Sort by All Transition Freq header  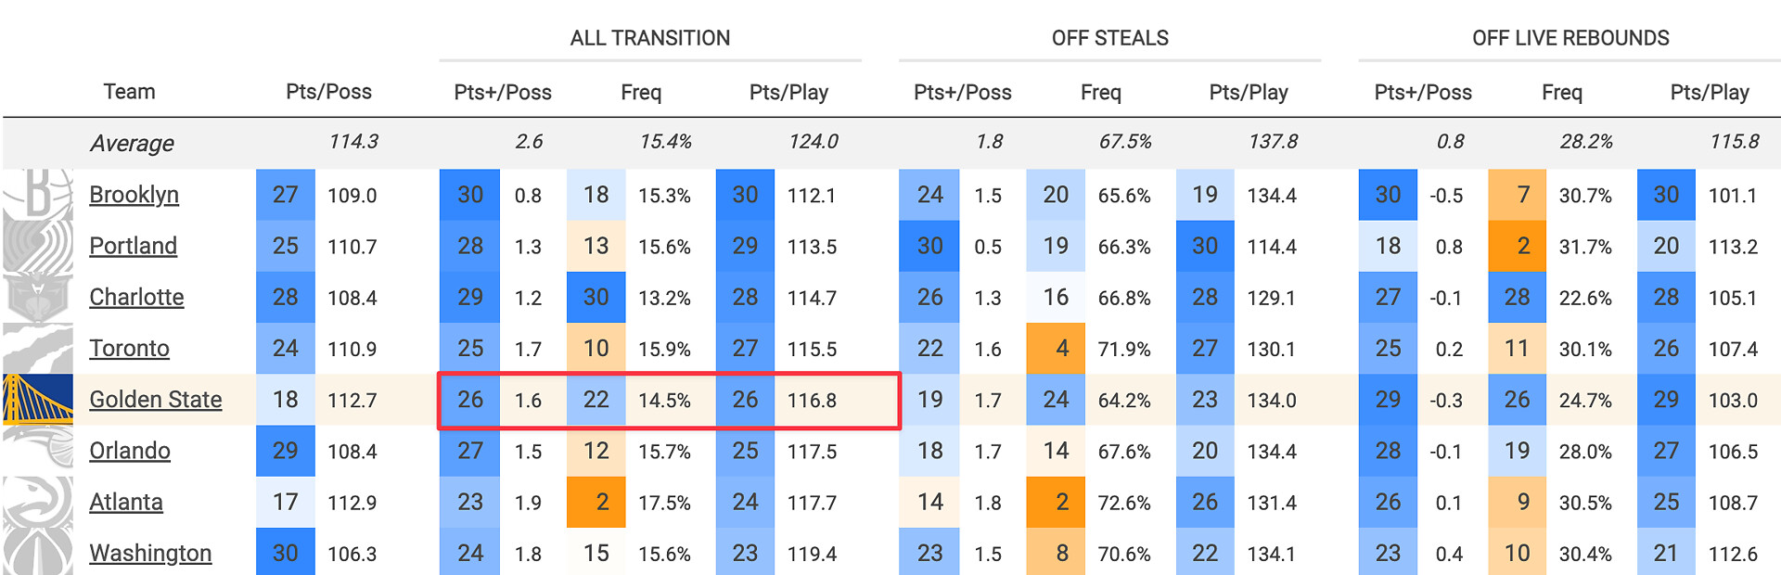pos(641,92)
